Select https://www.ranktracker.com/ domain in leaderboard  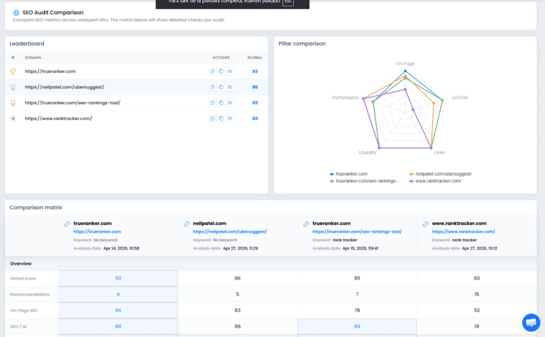point(58,118)
